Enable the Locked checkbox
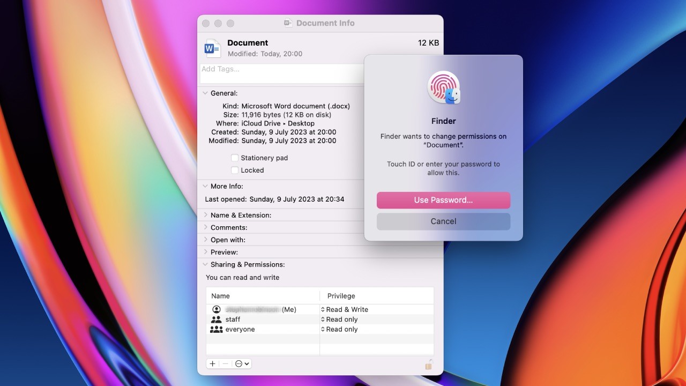This screenshot has height=386, width=686. click(x=235, y=170)
